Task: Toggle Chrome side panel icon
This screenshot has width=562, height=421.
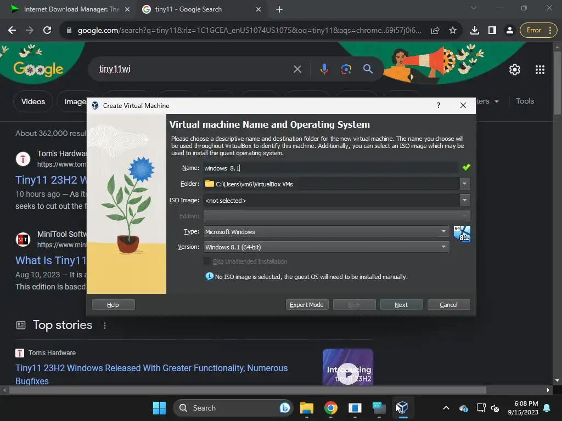Action: (x=492, y=31)
